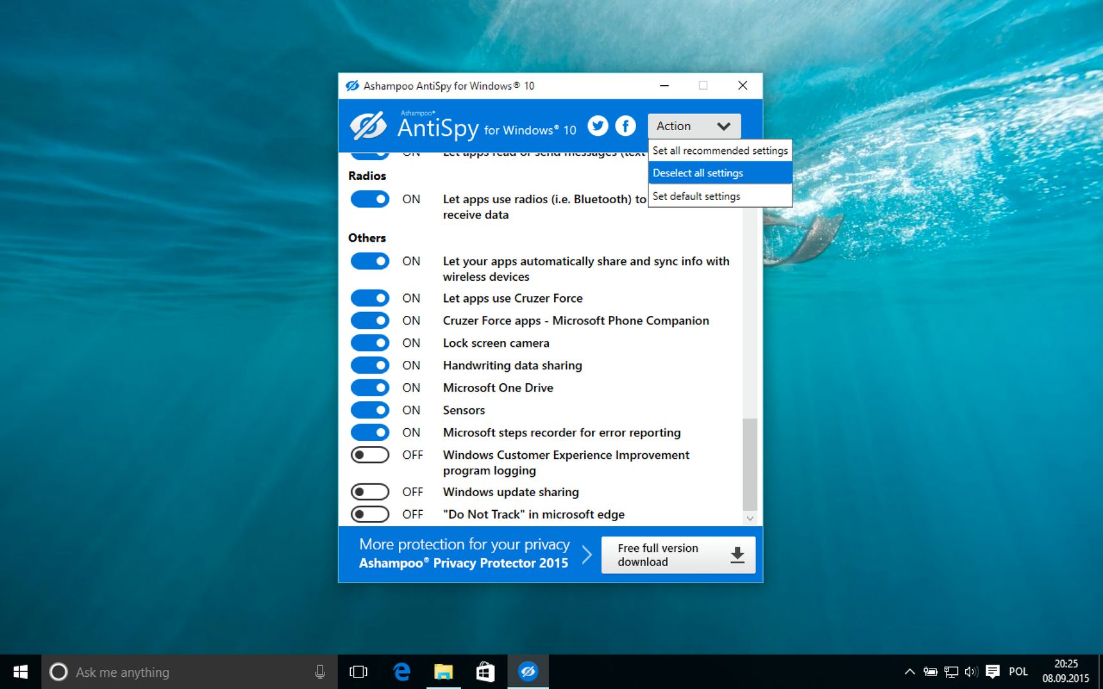The image size is (1103, 689).
Task: Show hidden tray icons chevron
Action: pyautogui.click(x=909, y=672)
